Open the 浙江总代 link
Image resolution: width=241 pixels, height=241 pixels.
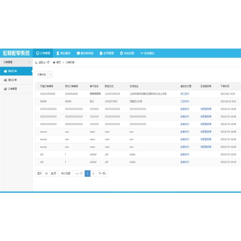coord(185,94)
